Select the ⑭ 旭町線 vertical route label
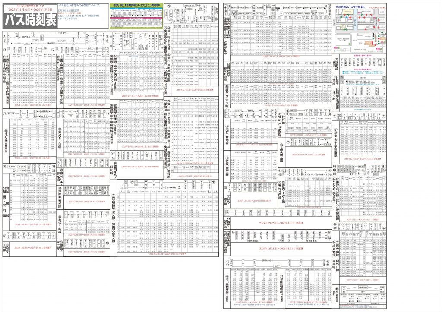 click(x=6, y=137)
